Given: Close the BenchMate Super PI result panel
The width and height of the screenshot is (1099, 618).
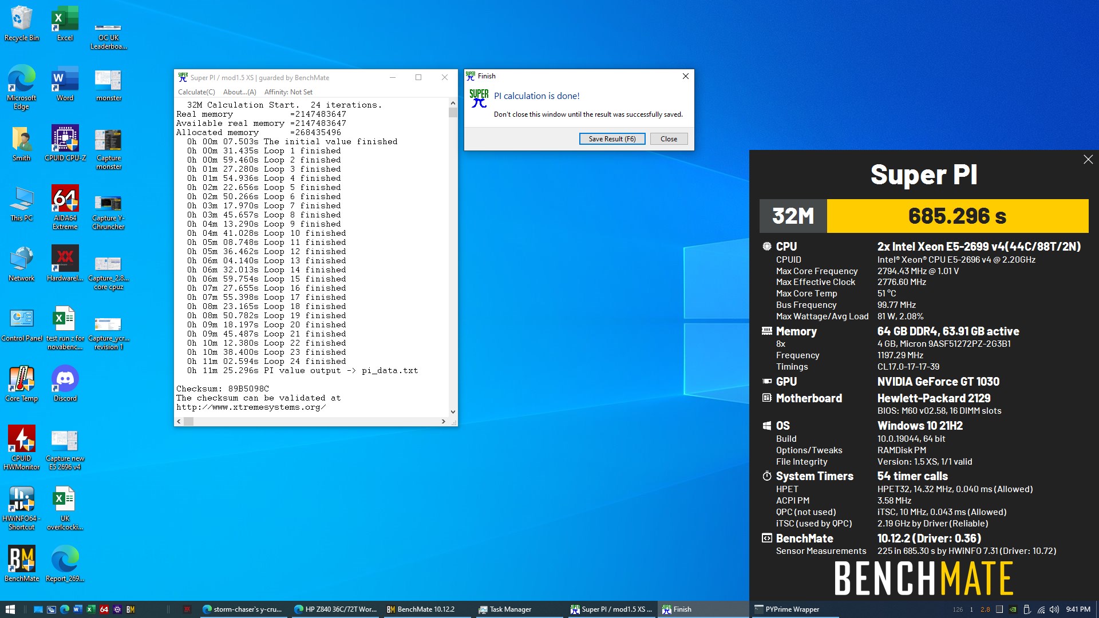Looking at the screenshot, I should 1088,160.
